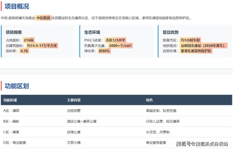
Task: Select the 约1小时车程 distance tag
Action: tap(190, 40)
